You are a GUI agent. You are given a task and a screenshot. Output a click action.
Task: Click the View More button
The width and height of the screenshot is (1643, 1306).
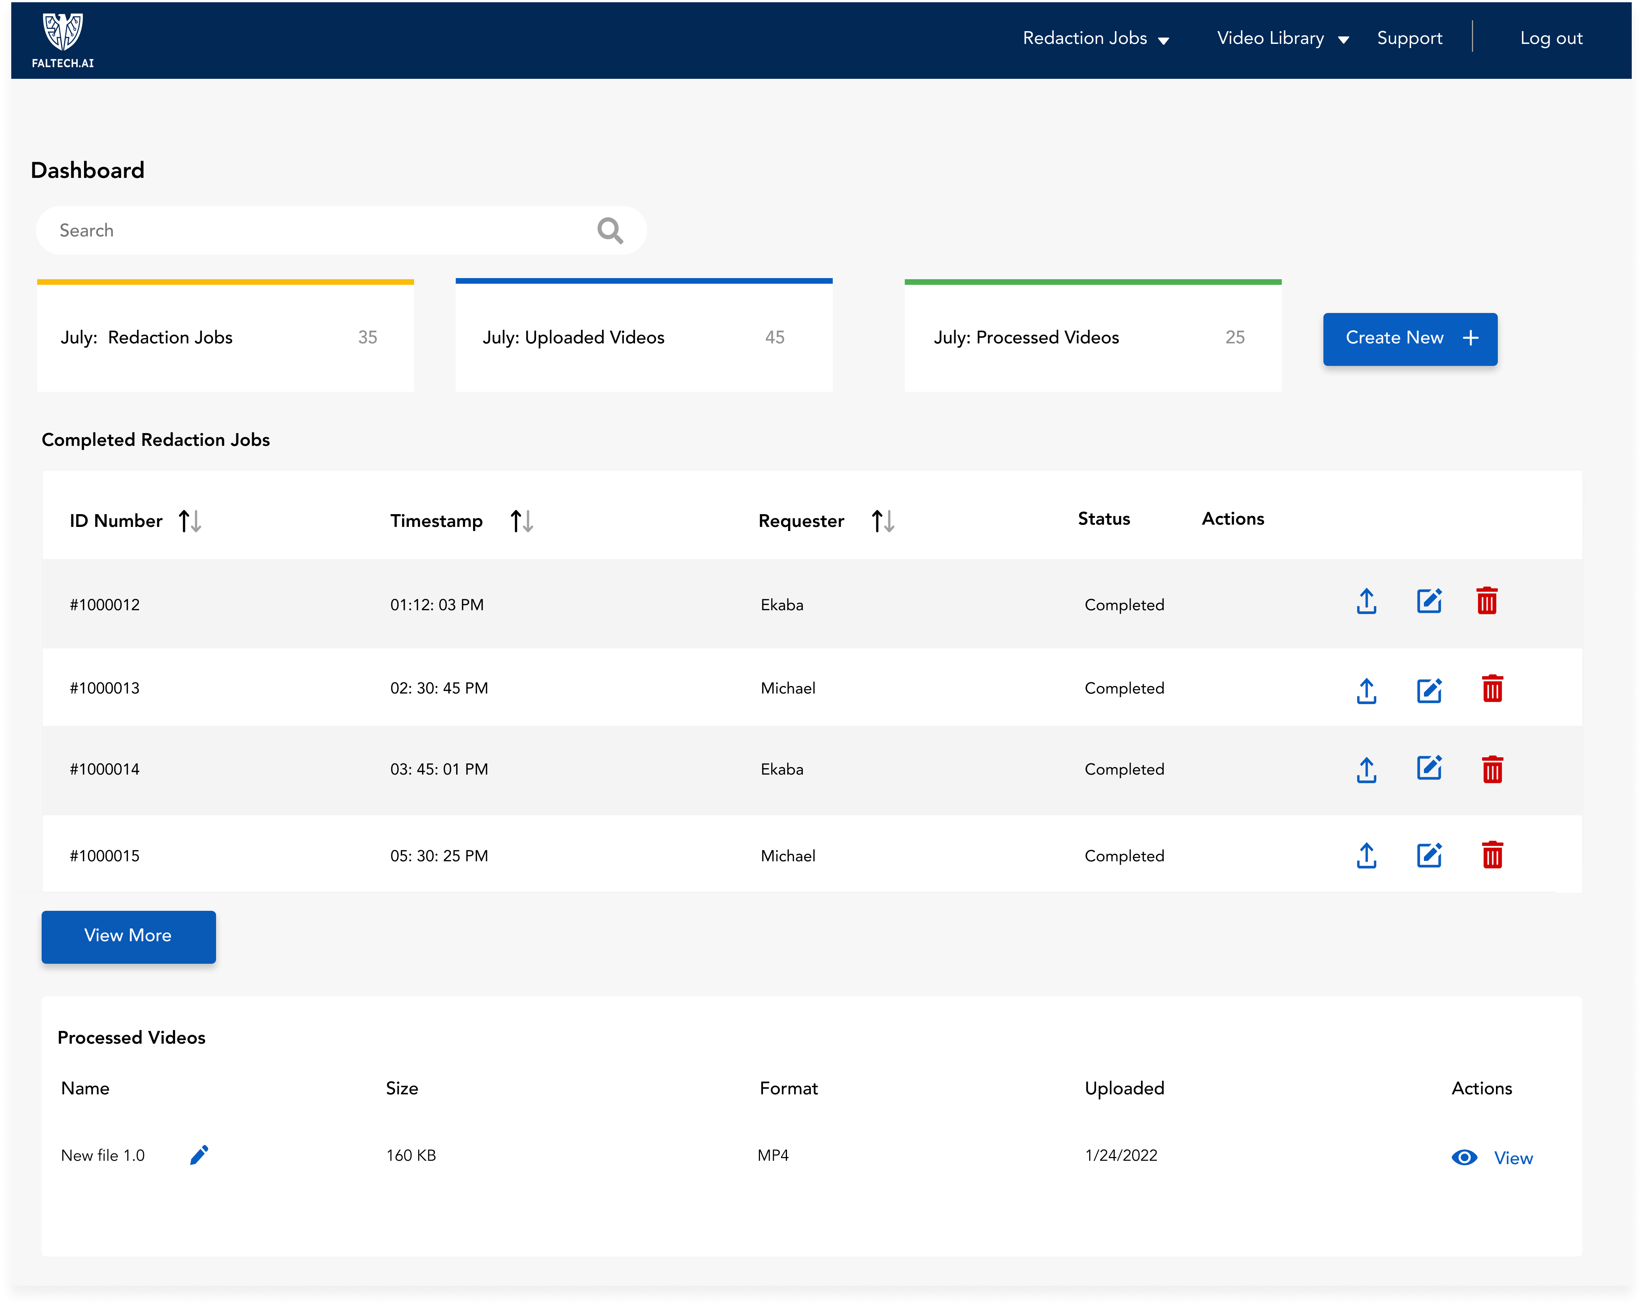pyautogui.click(x=129, y=936)
